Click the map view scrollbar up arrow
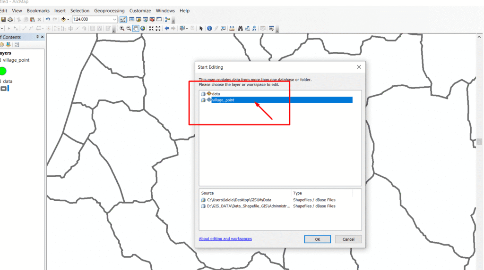This screenshot has width=484, height=270. 479,37
